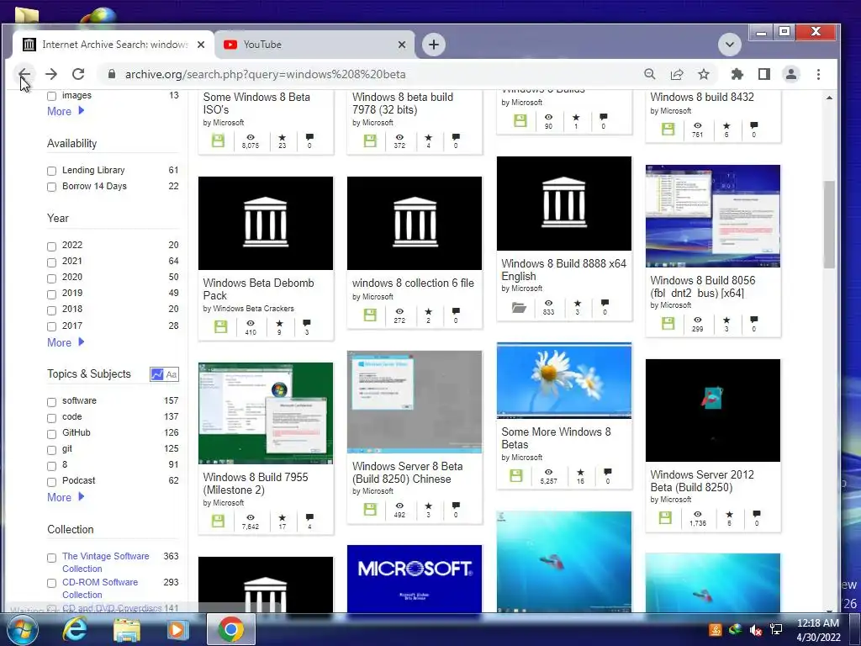Screen dimensions: 861x646
Task: Toggle the Chrome side panel
Action: (x=763, y=74)
